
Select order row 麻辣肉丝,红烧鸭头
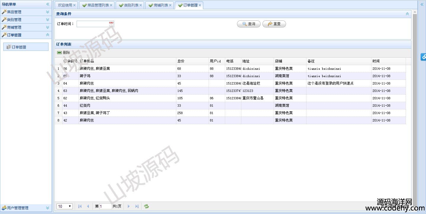pyautogui.click(x=230, y=98)
